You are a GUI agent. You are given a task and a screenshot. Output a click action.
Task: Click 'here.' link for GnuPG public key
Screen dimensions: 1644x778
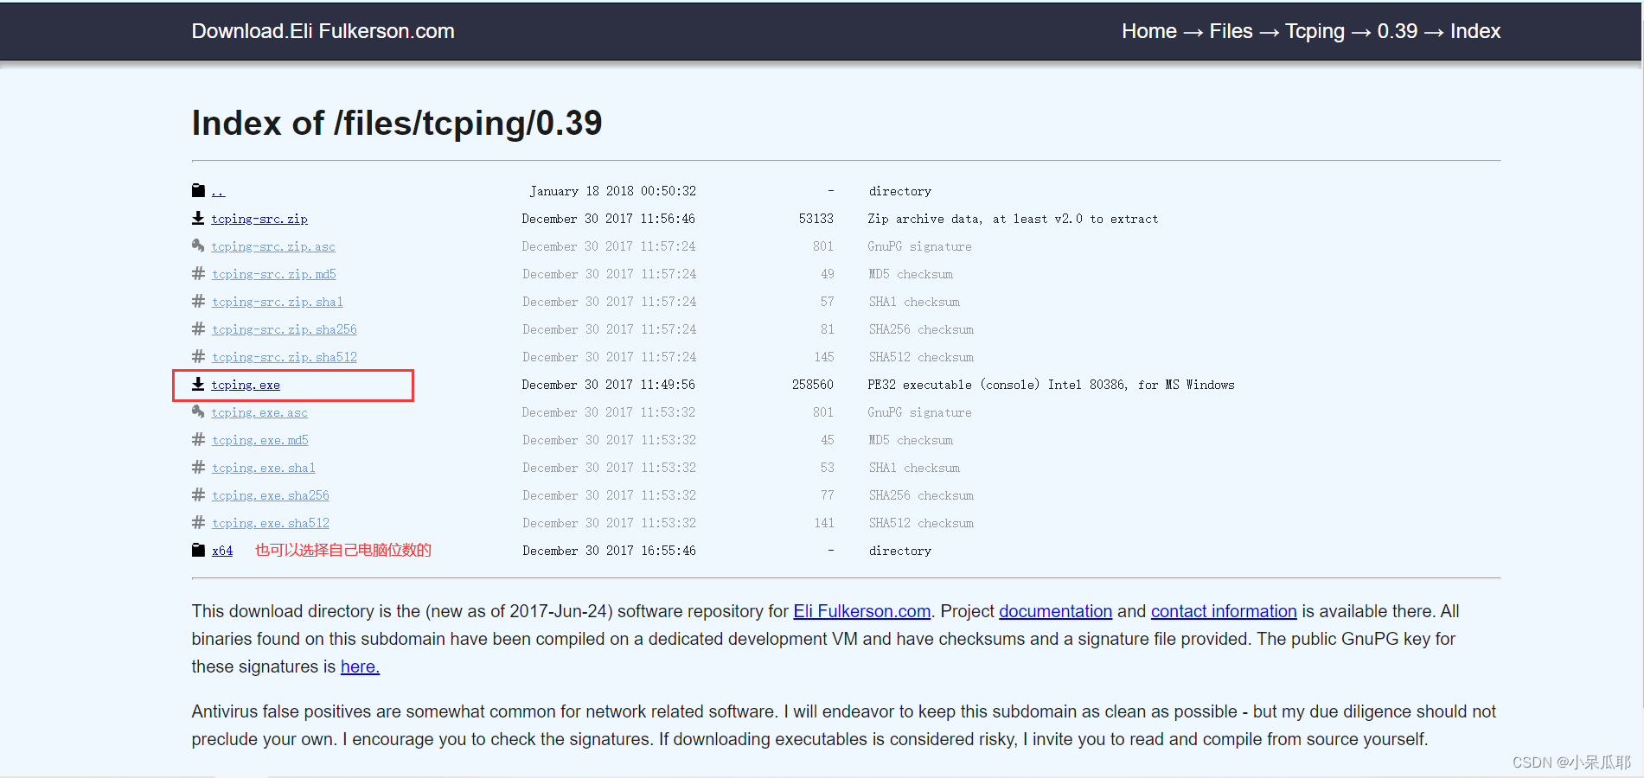click(x=360, y=666)
